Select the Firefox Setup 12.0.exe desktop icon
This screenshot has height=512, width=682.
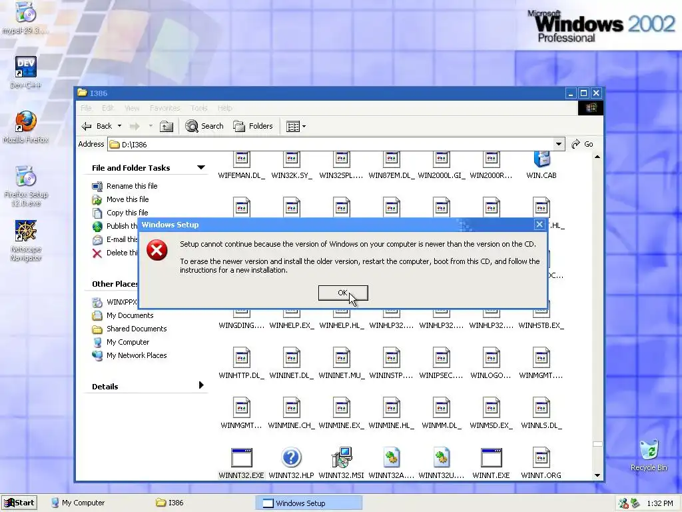pyautogui.click(x=26, y=186)
